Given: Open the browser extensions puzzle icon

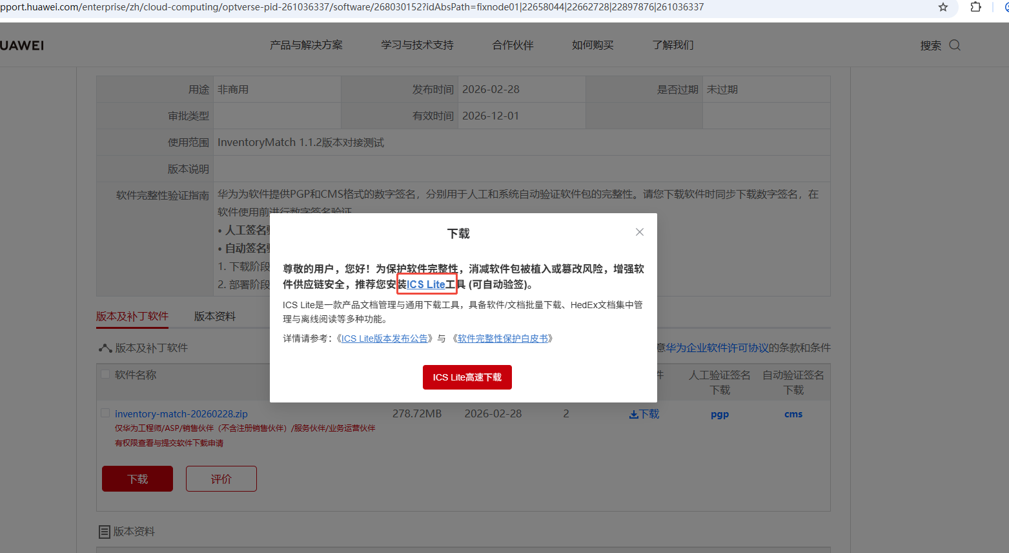Looking at the screenshot, I should pyautogui.click(x=975, y=7).
